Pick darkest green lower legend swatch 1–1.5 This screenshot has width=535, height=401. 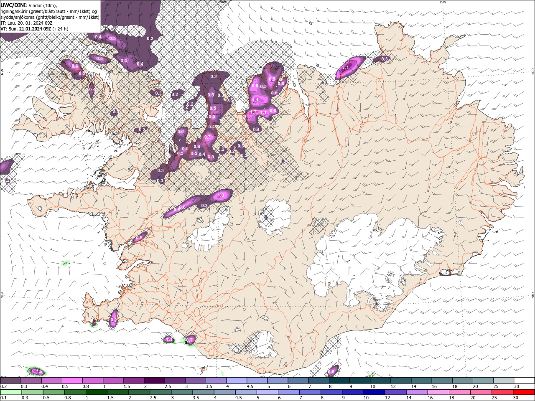tap(96, 392)
